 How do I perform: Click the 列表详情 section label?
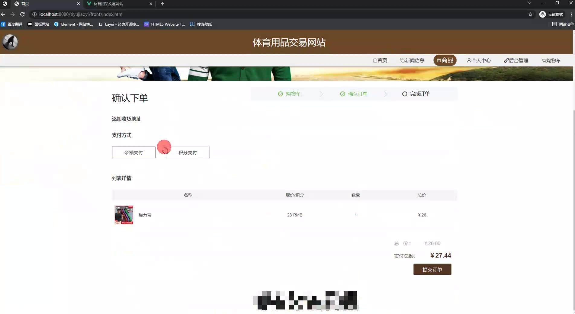pos(121,178)
